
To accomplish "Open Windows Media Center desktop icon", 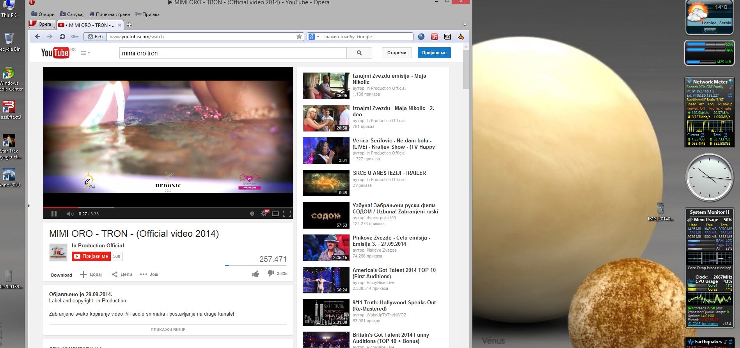I will (10, 79).
